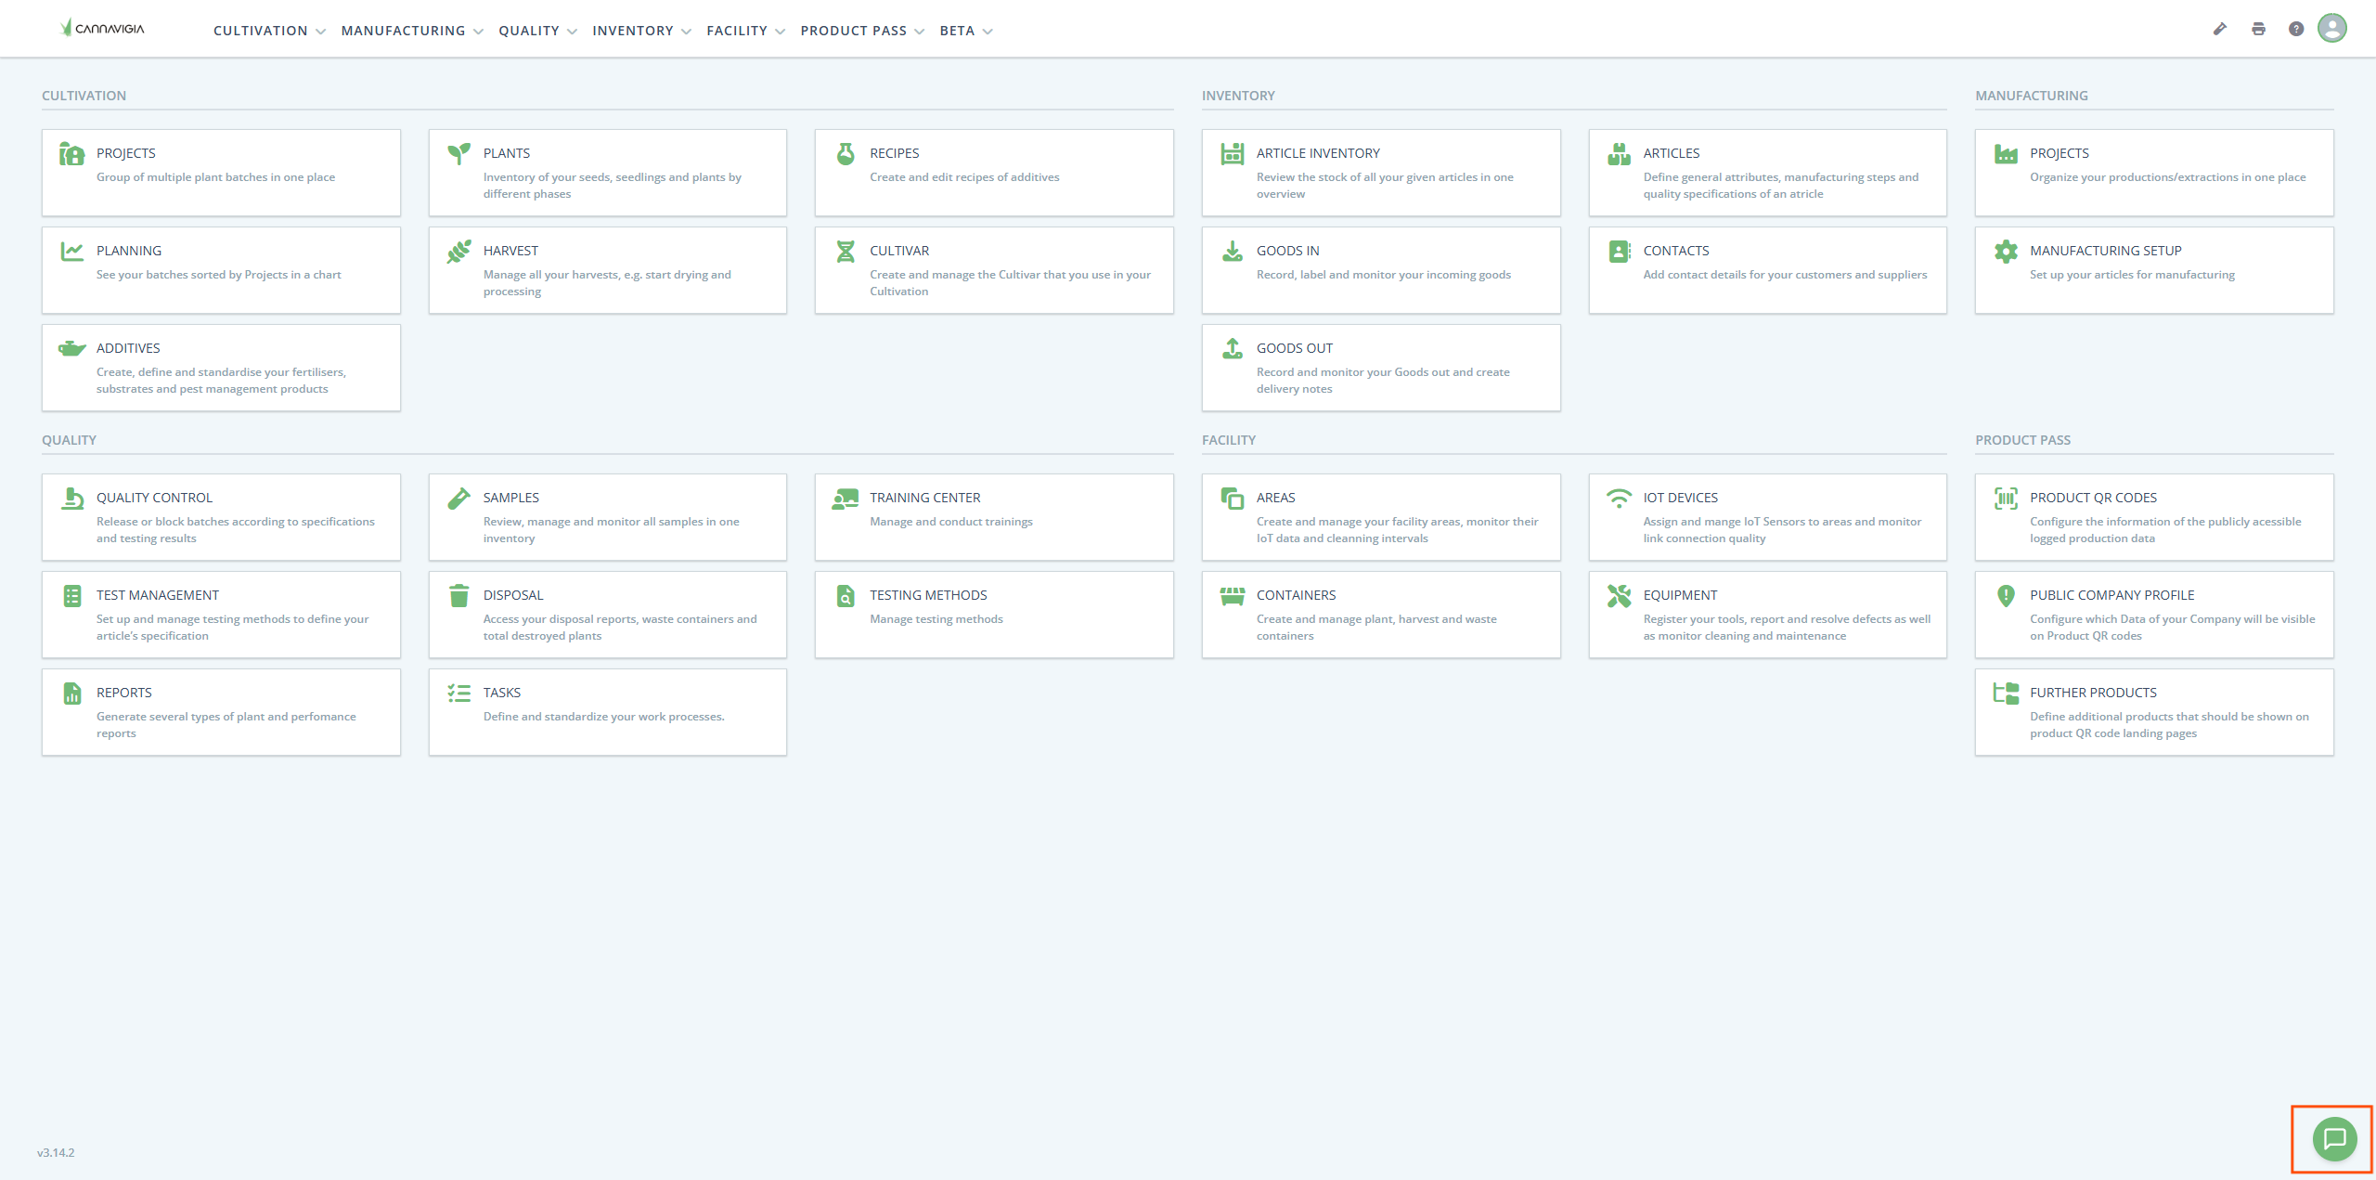The height and width of the screenshot is (1180, 2376).
Task: Click the edit pencil icon in the header
Action: 2220,30
